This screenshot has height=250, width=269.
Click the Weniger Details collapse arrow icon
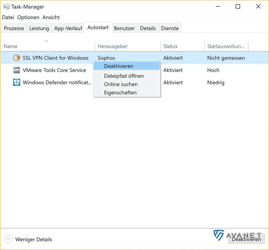pos(8,239)
